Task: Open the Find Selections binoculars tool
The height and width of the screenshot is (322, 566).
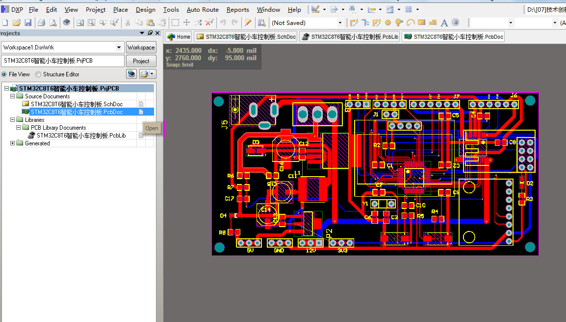Action: point(353,9)
